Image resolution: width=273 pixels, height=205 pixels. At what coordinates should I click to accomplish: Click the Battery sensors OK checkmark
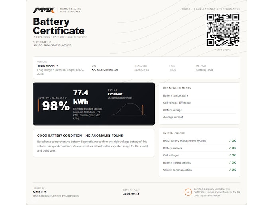[x=232, y=148]
